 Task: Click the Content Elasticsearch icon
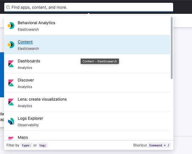11,45
